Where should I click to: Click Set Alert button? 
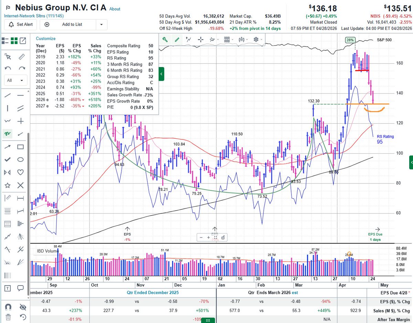click(21, 24)
